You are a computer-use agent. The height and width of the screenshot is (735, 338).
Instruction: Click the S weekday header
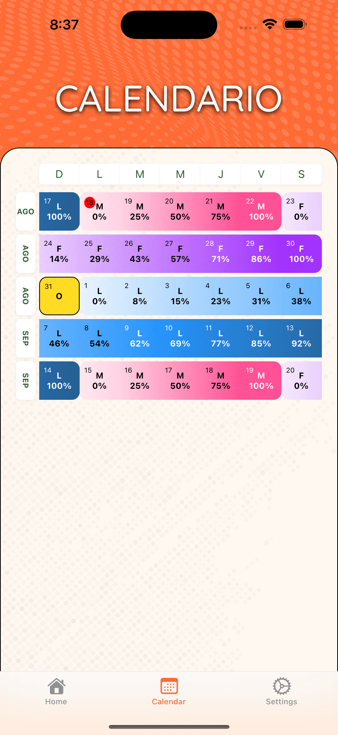(301, 174)
